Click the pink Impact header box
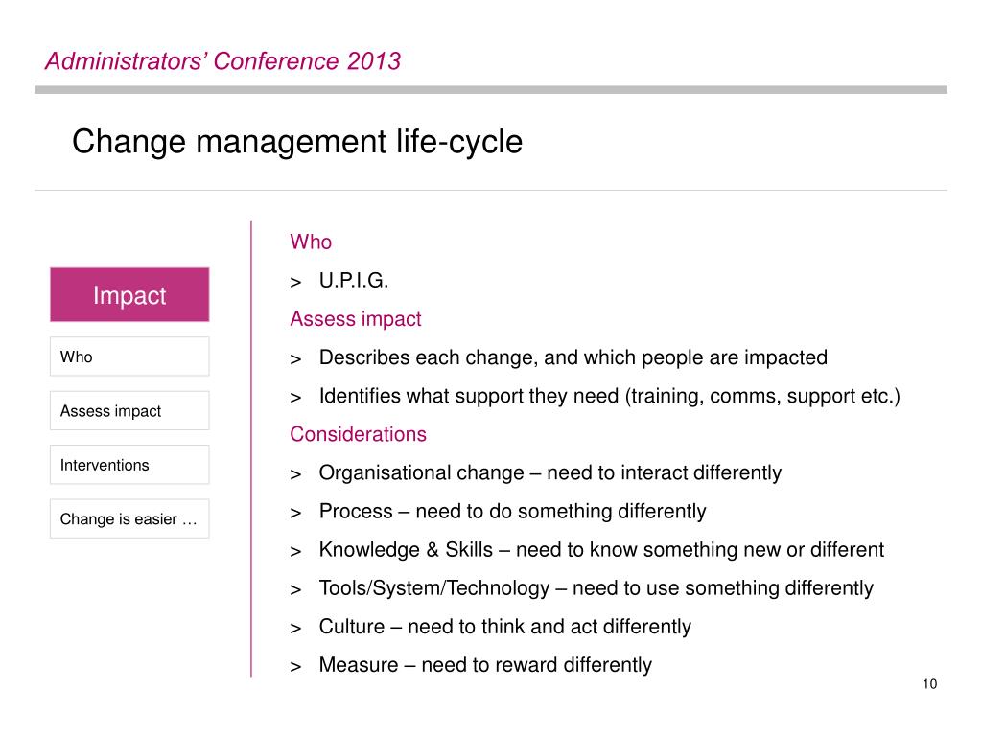982x736 pixels. click(x=129, y=295)
